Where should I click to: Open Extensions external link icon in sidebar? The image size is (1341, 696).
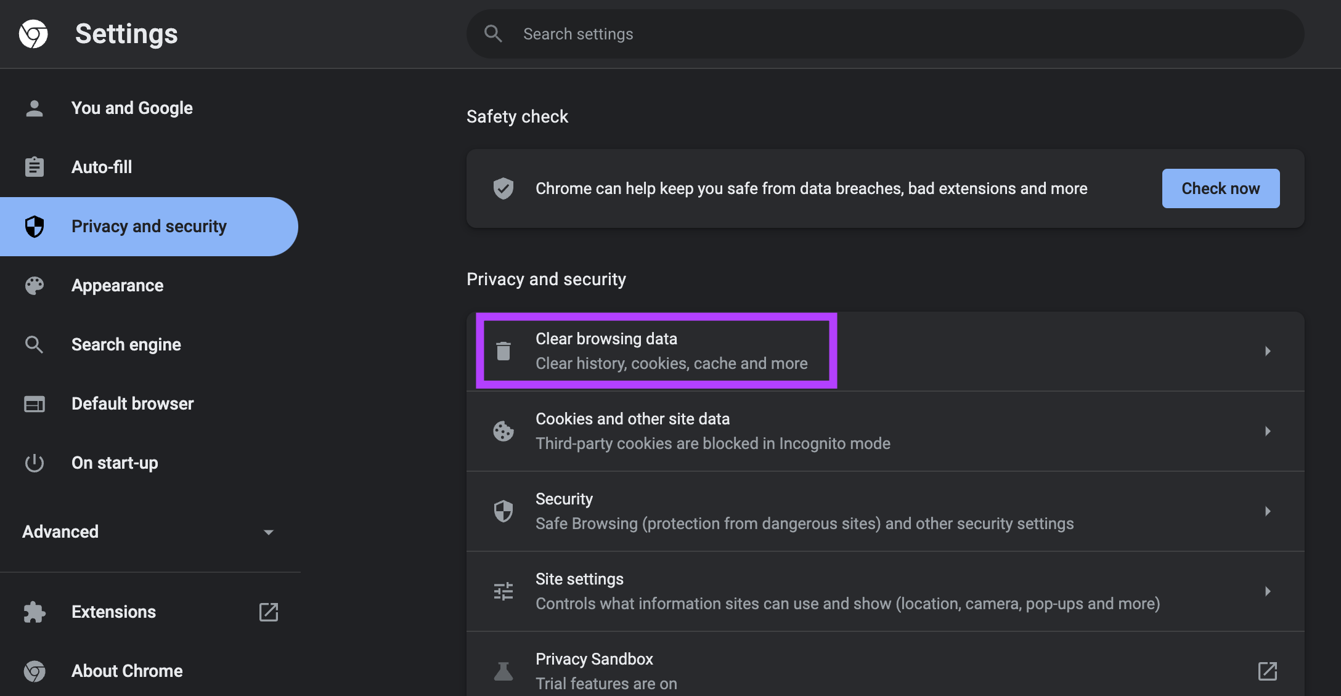coord(269,612)
